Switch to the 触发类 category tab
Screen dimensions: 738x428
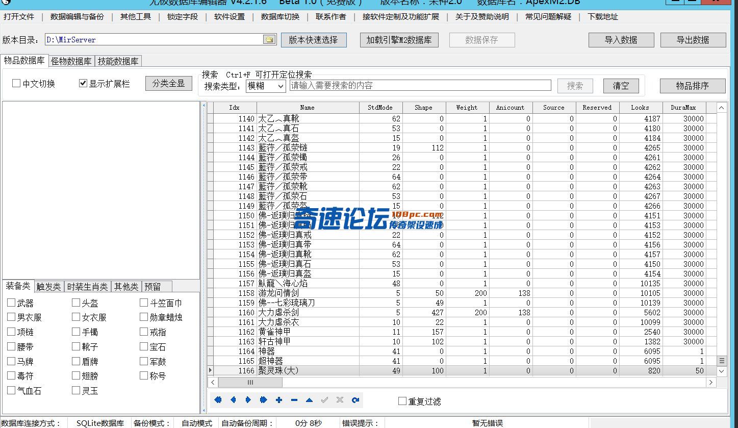tap(49, 287)
